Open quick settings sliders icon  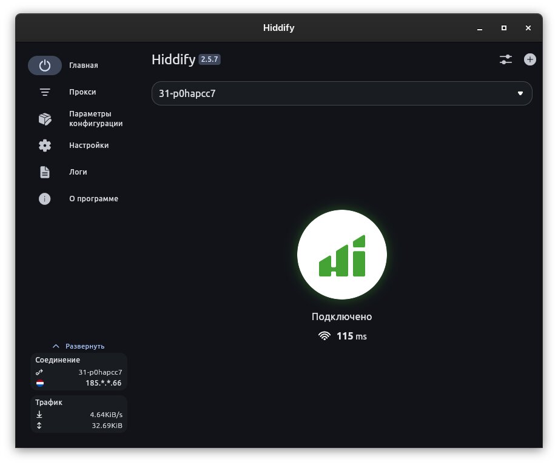click(506, 59)
